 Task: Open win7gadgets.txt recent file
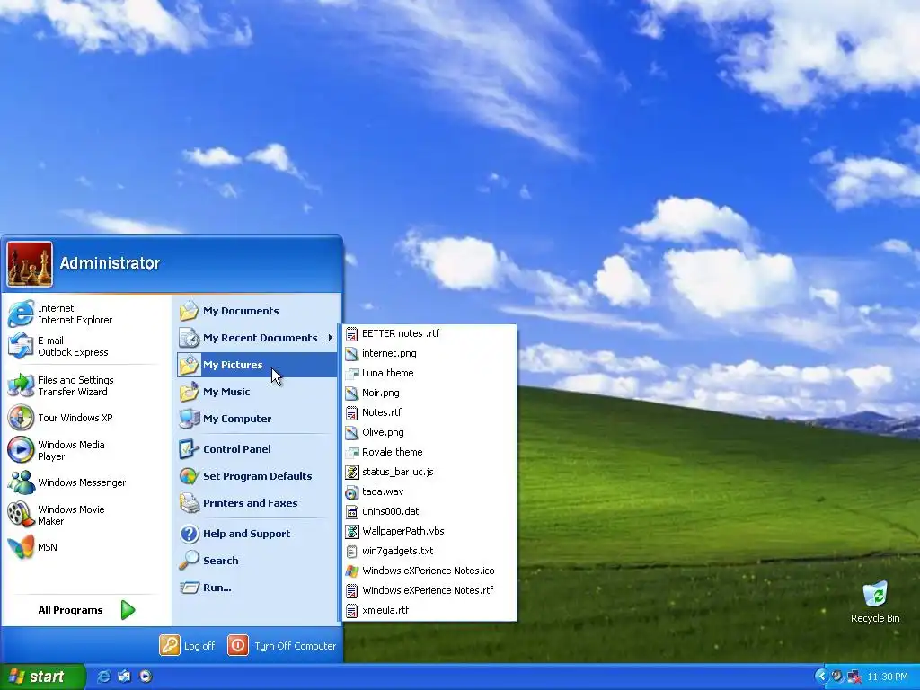coord(429,551)
